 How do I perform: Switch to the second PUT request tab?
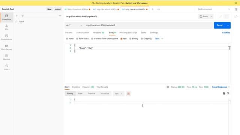coord(106,9)
